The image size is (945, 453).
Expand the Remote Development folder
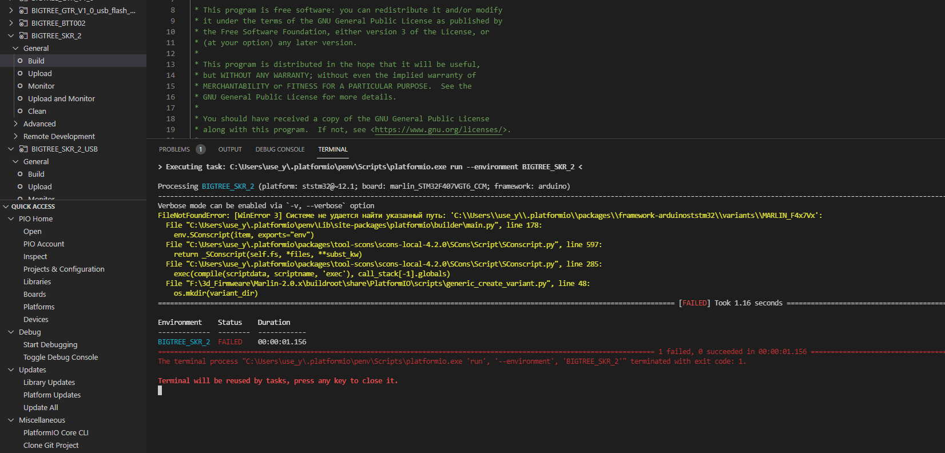(x=15, y=136)
